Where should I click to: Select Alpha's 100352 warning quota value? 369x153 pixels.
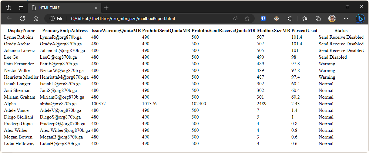click(99, 104)
